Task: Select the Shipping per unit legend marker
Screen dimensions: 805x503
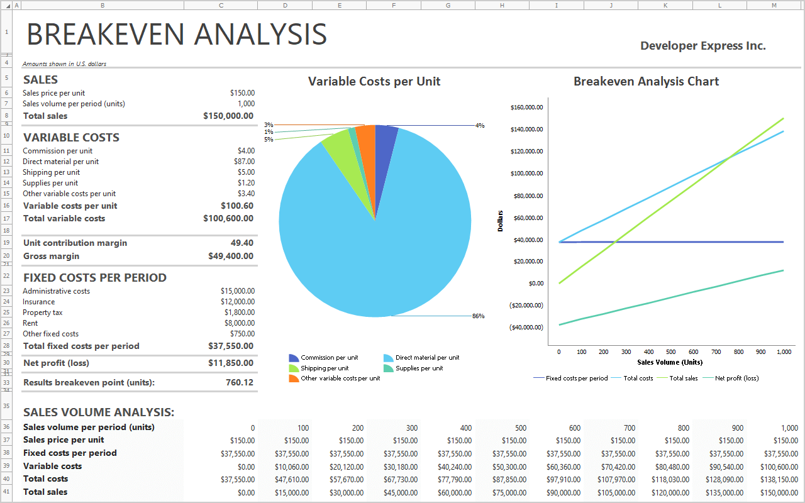Action: click(x=294, y=368)
